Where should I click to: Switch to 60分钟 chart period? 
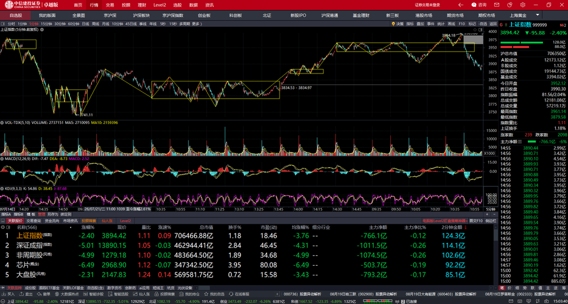coord(74,24)
